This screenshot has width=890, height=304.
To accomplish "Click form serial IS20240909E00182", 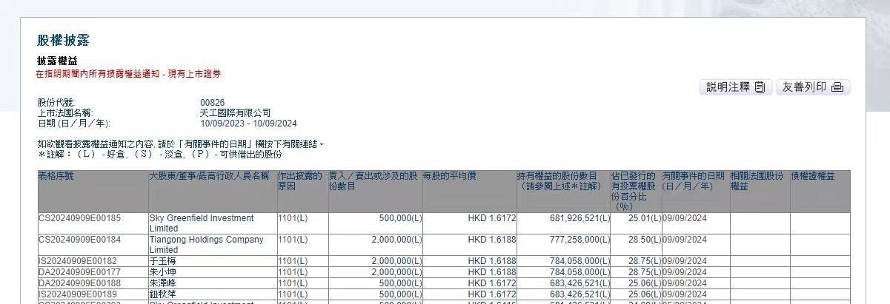I will (x=78, y=261).
